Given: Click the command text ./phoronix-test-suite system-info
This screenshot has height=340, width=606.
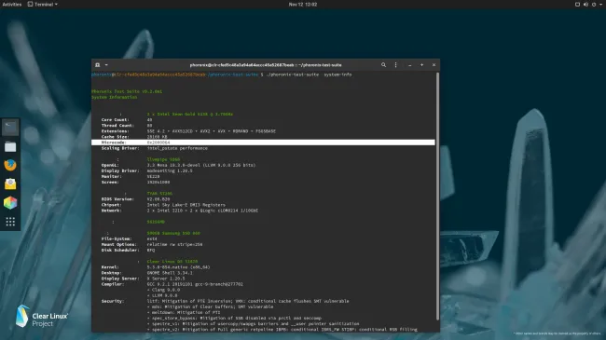Looking at the screenshot, I should click(309, 75).
